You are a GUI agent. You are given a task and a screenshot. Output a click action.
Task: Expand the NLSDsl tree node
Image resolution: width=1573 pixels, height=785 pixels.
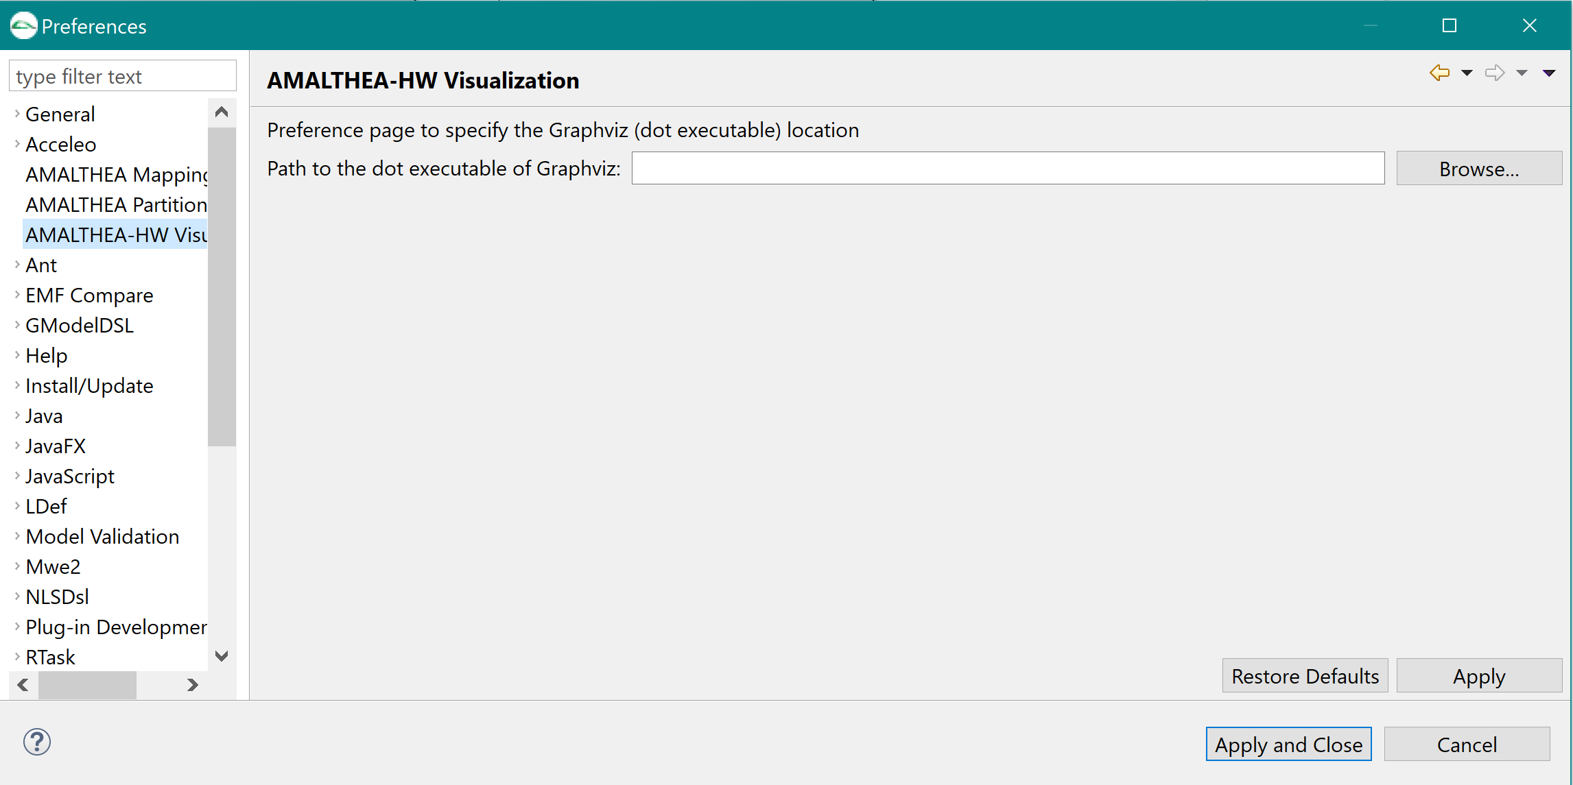coord(17,596)
